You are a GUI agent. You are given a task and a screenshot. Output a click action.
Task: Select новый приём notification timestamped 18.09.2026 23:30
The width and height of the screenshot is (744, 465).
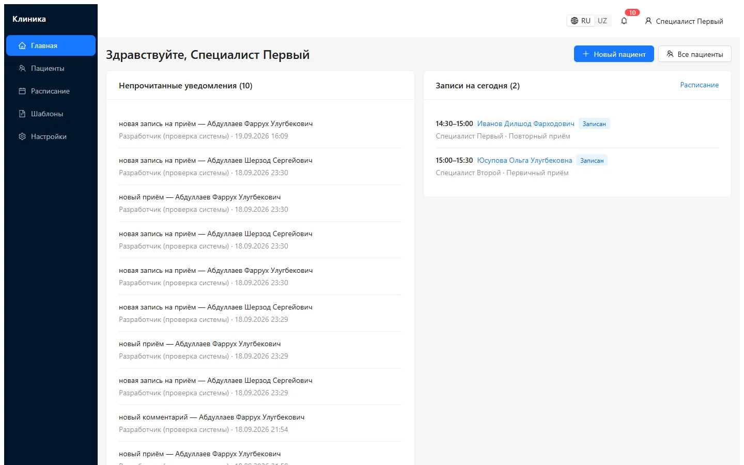(x=260, y=203)
